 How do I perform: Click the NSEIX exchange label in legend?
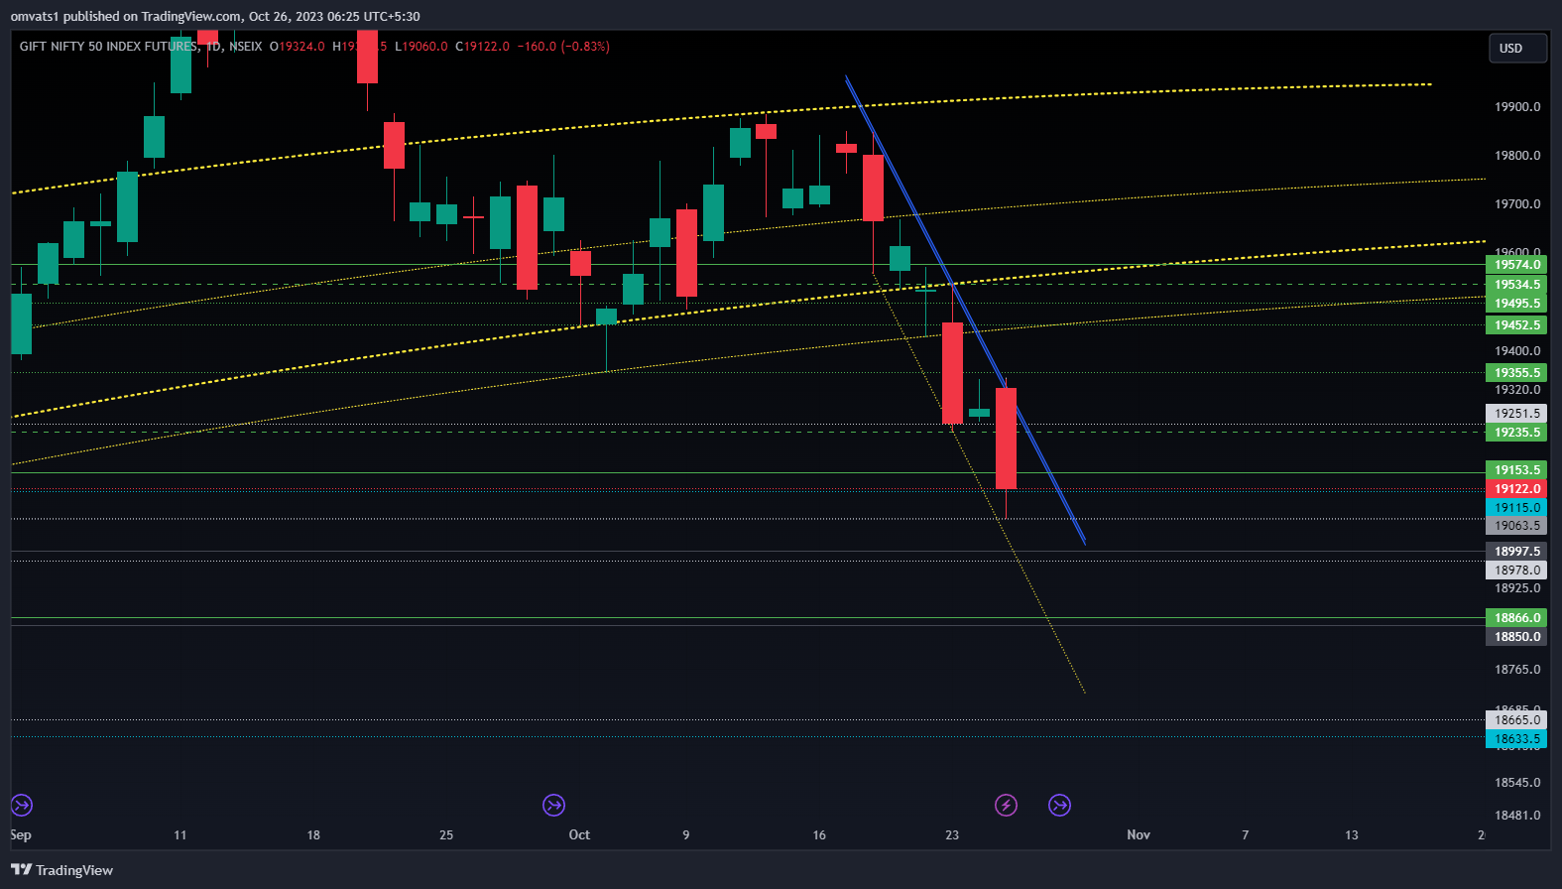(246, 47)
